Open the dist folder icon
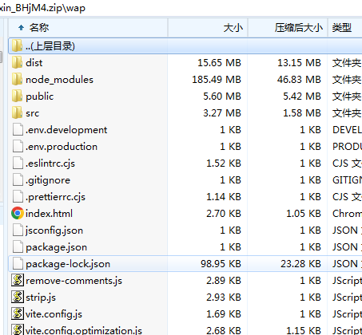 pyautogui.click(x=18, y=63)
